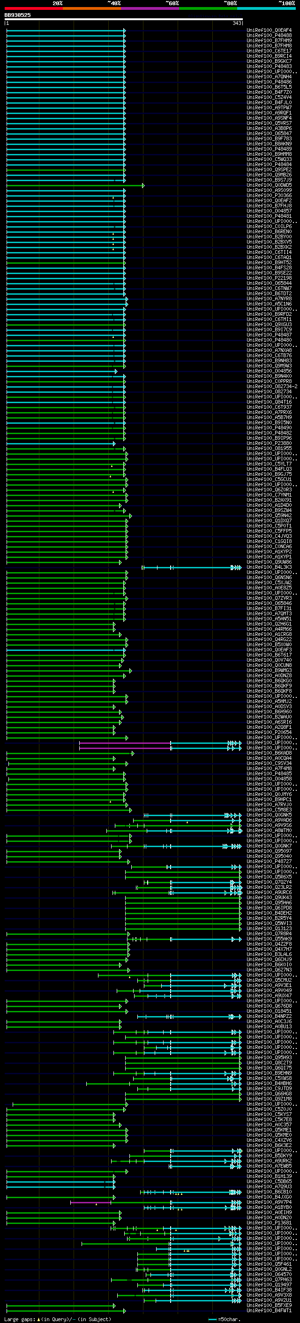This screenshot has width=300, height=1323.
Task: Select hit label UniRef100_C5Z4V4
Action: pyautogui.click(x=269, y=97)
